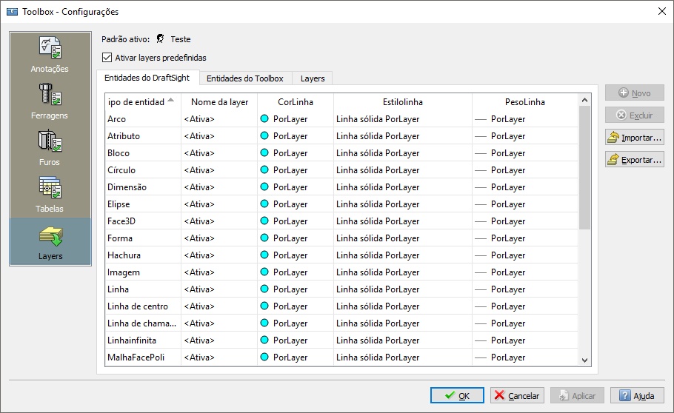Close the Toolbox Configurações dialog
674x413 pixels.
pyautogui.click(x=662, y=12)
